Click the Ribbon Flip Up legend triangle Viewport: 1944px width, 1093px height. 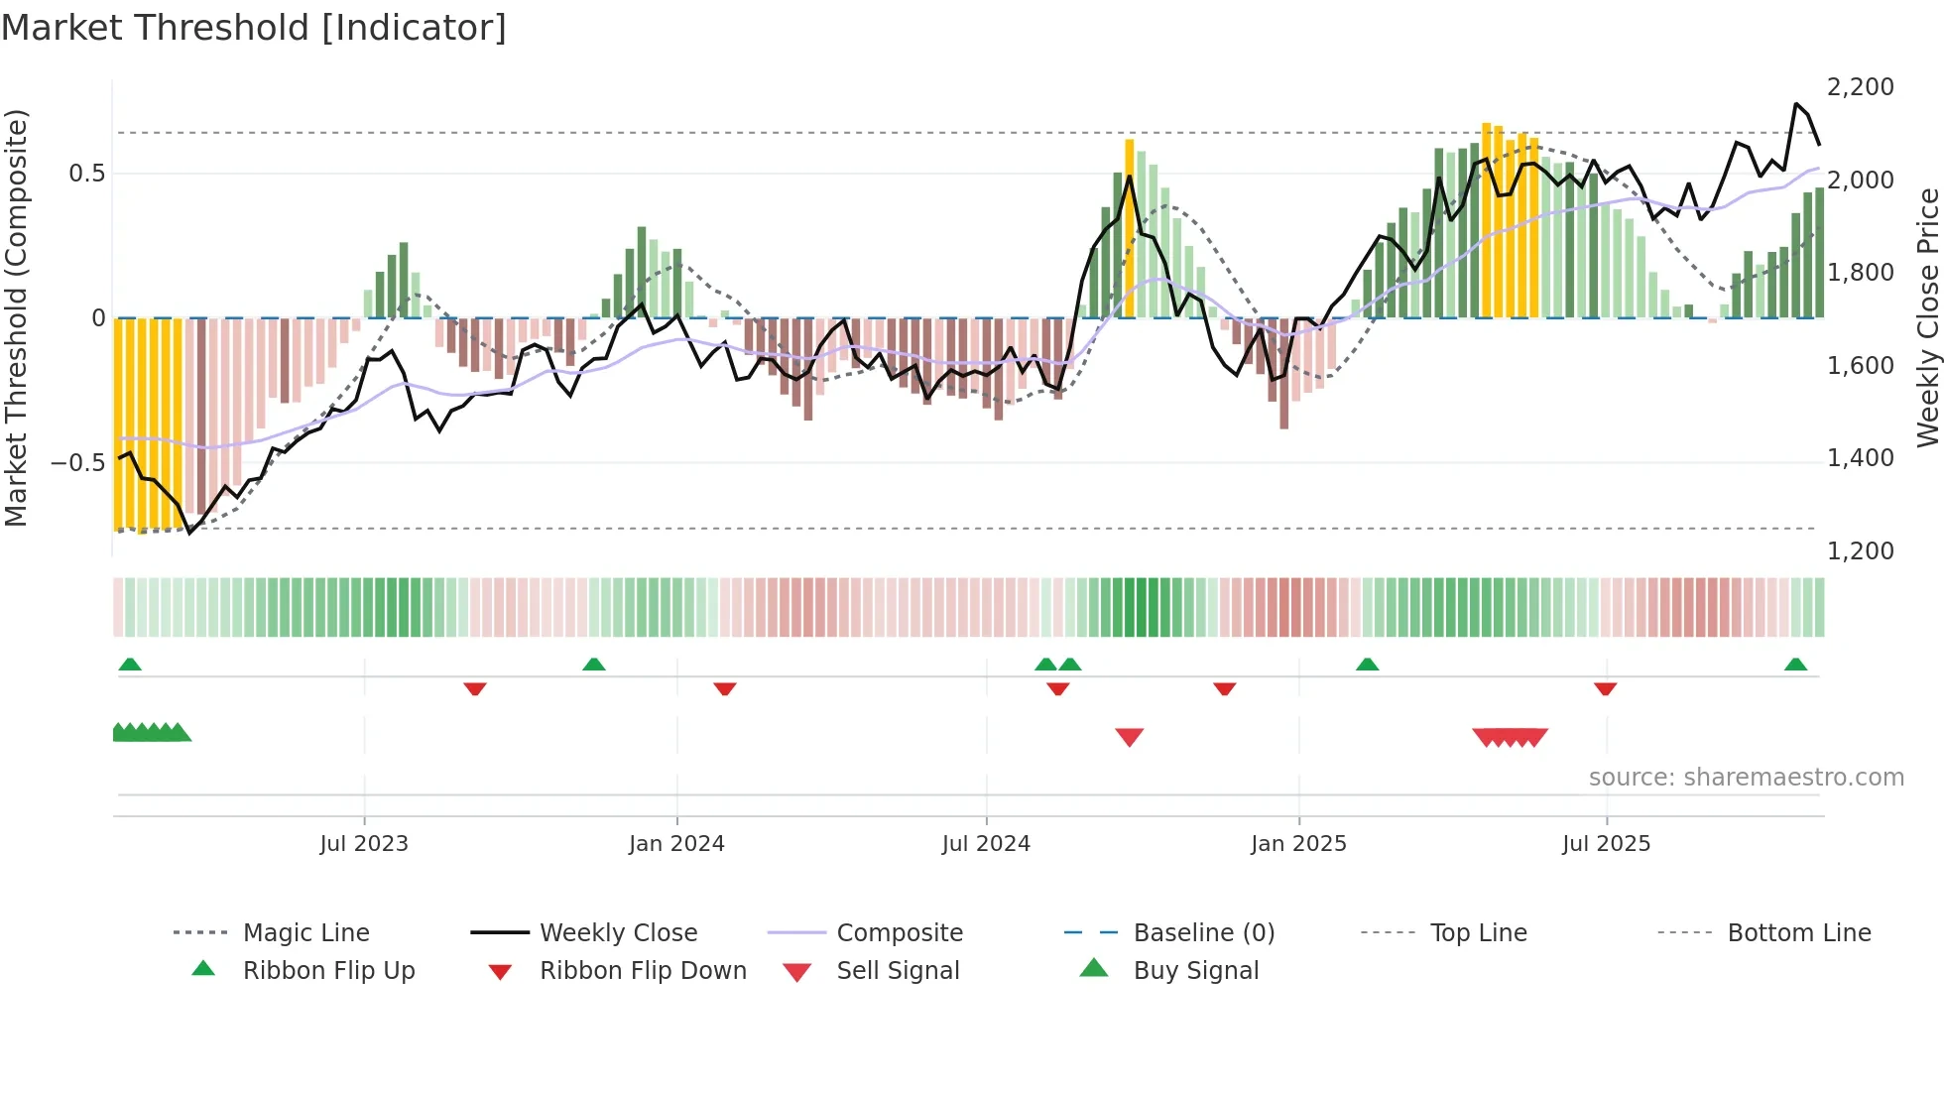pos(203,969)
